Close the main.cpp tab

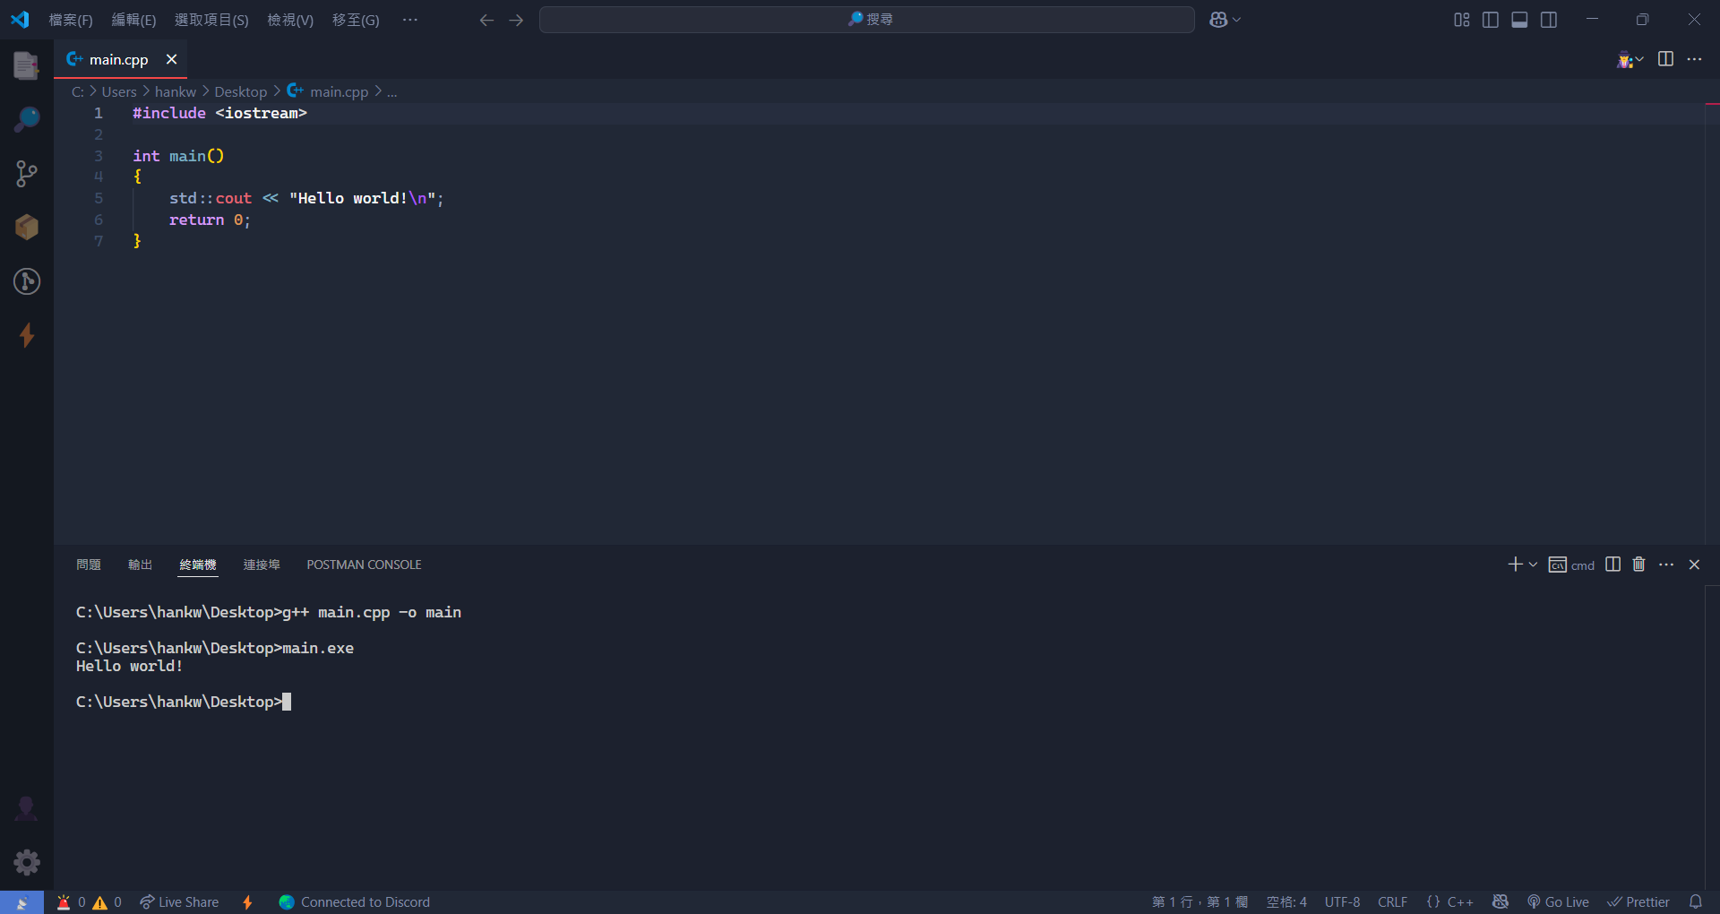pos(171,59)
